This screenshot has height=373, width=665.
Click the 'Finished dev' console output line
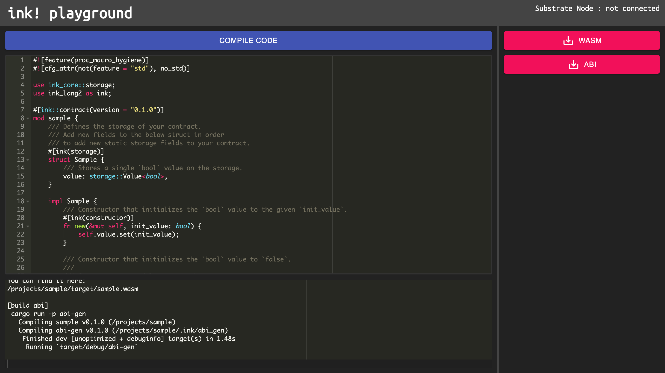[x=129, y=339]
